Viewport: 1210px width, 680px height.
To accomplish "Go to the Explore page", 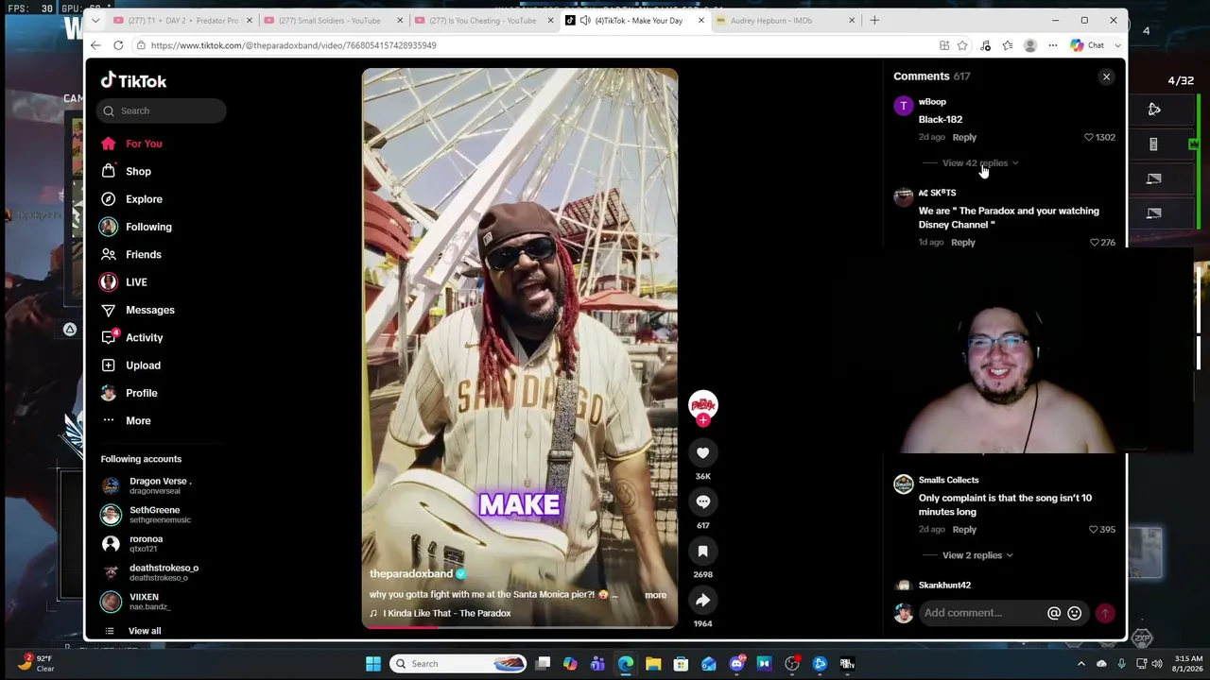I will [144, 199].
